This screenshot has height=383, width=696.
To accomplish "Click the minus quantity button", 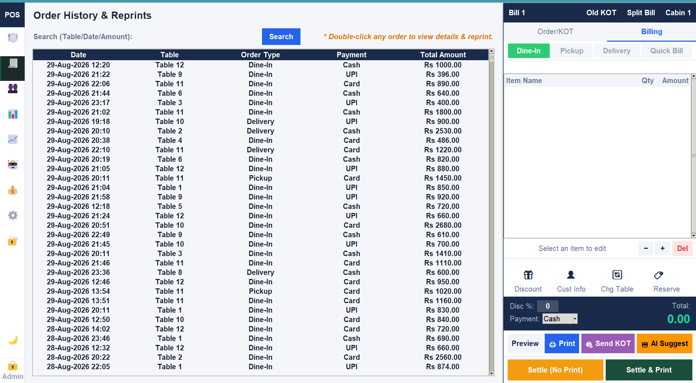I will point(646,248).
